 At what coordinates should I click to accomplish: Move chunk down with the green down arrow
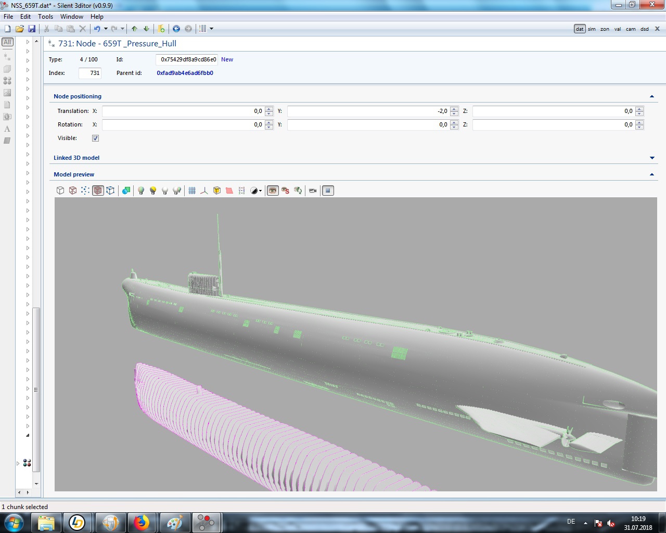(x=146, y=29)
